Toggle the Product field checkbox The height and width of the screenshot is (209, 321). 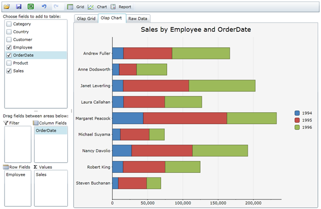9,63
